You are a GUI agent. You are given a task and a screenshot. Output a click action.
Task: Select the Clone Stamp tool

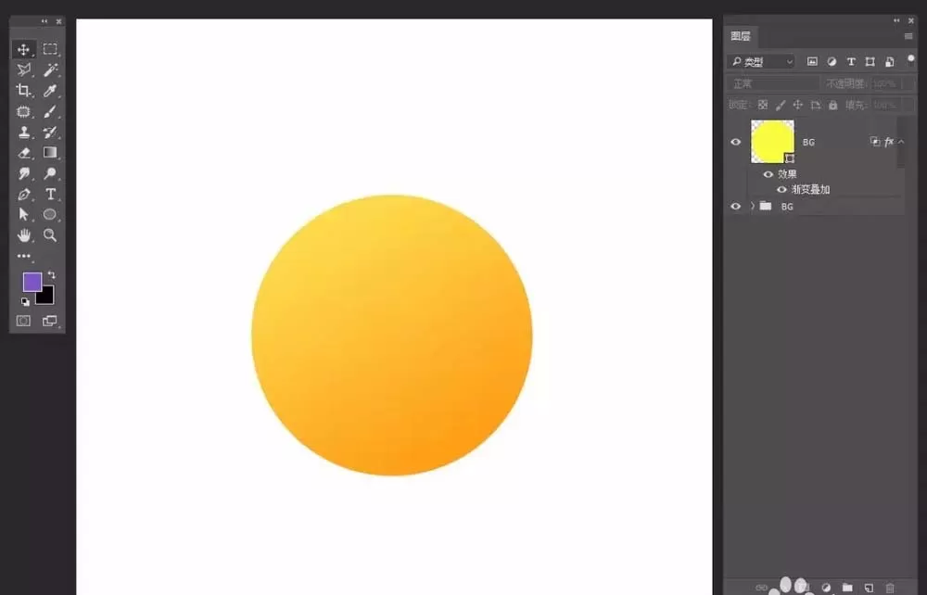coord(24,132)
